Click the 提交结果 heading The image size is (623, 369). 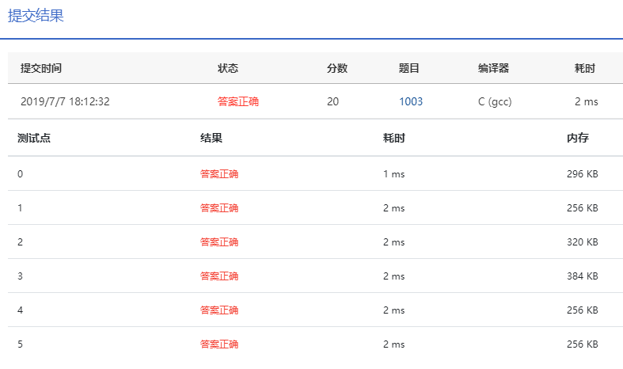pos(36,16)
